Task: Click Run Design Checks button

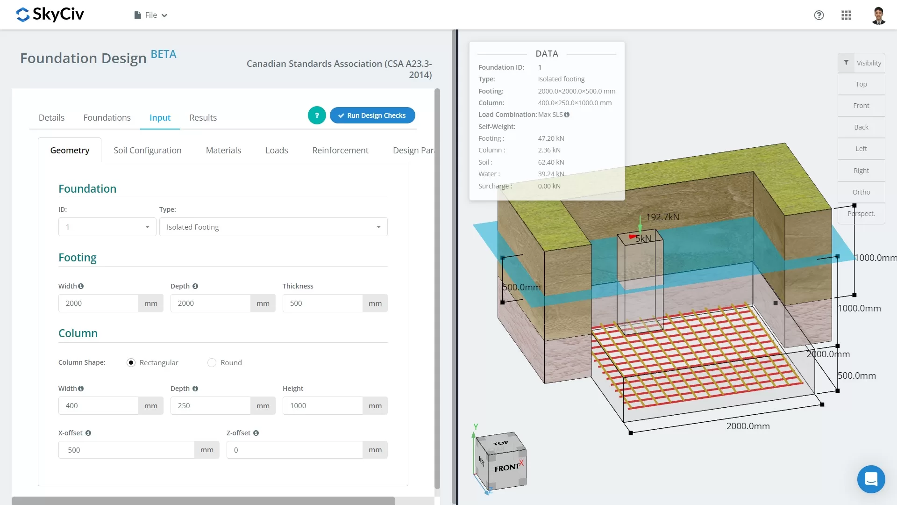Action: pyautogui.click(x=372, y=115)
